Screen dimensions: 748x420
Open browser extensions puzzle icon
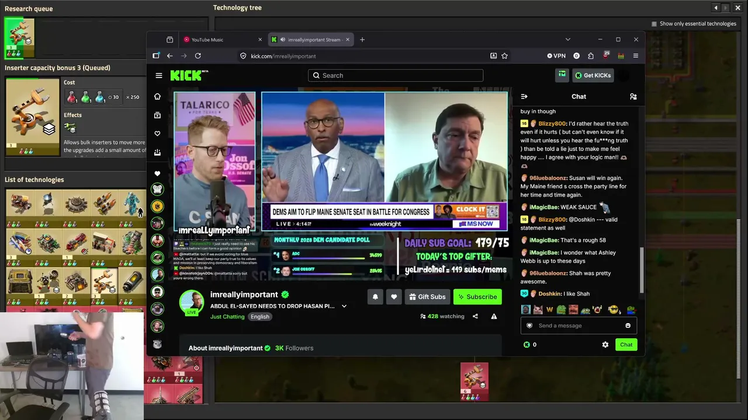pyautogui.click(x=591, y=56)
